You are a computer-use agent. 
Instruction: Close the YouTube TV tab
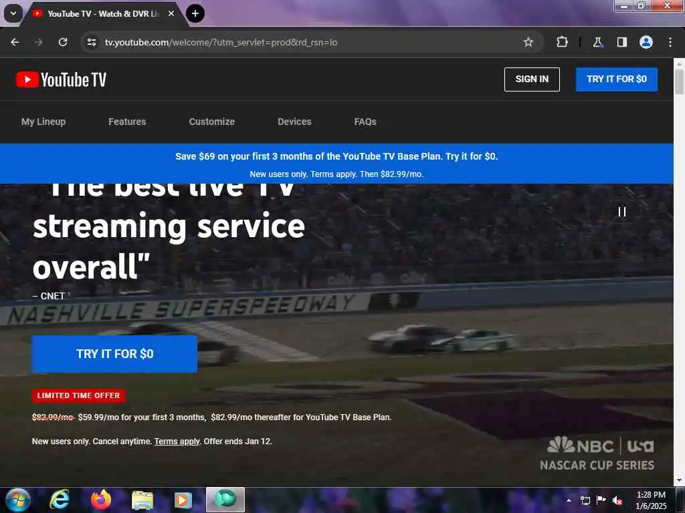tap(171, 13)
